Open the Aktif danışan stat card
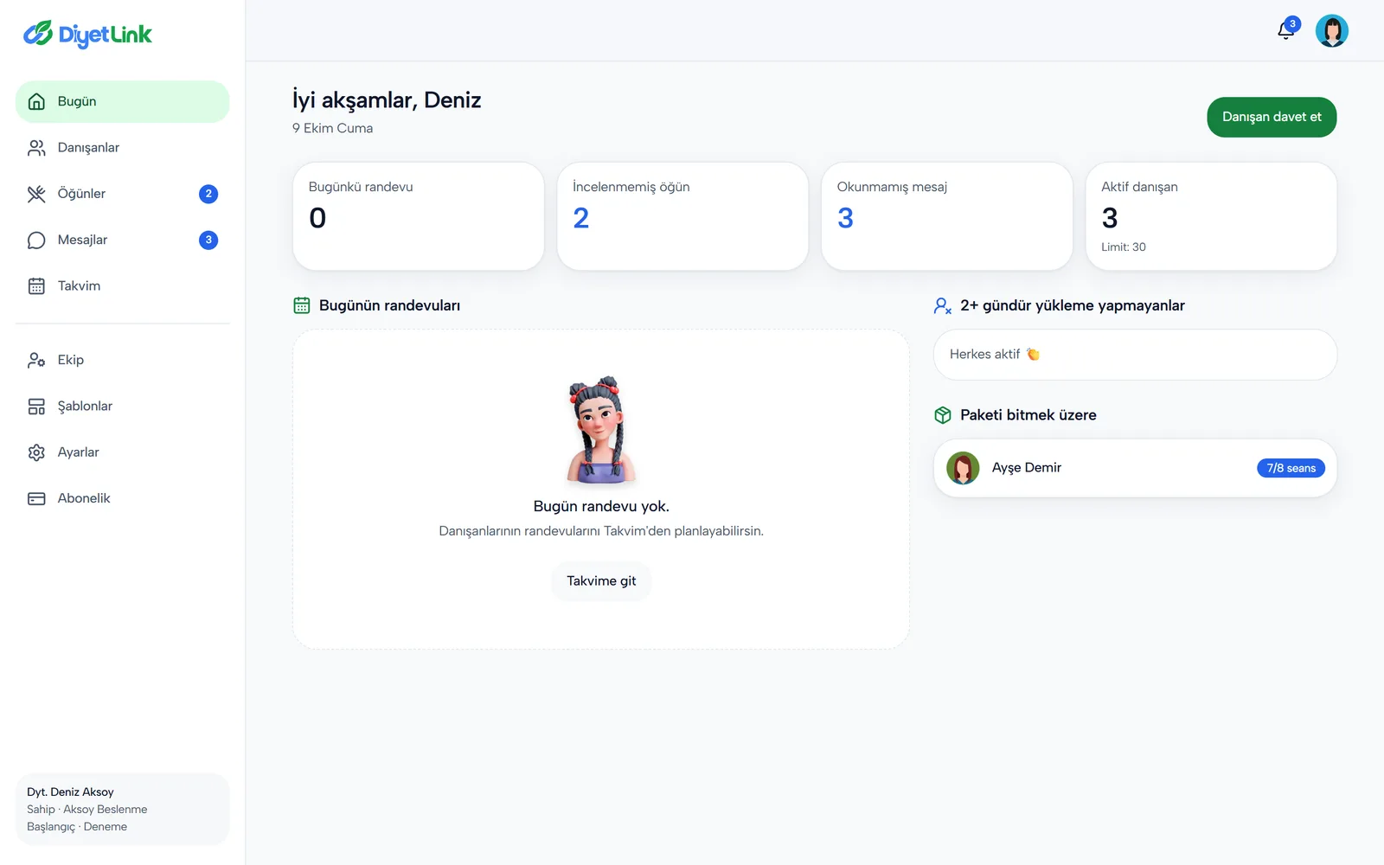This screenshot has width=1384, height=865. click(x=1211, y=216)
